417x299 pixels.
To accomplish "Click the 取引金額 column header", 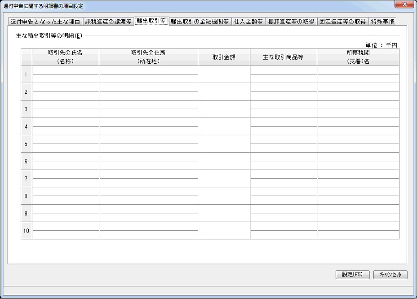I will (224, 57).
